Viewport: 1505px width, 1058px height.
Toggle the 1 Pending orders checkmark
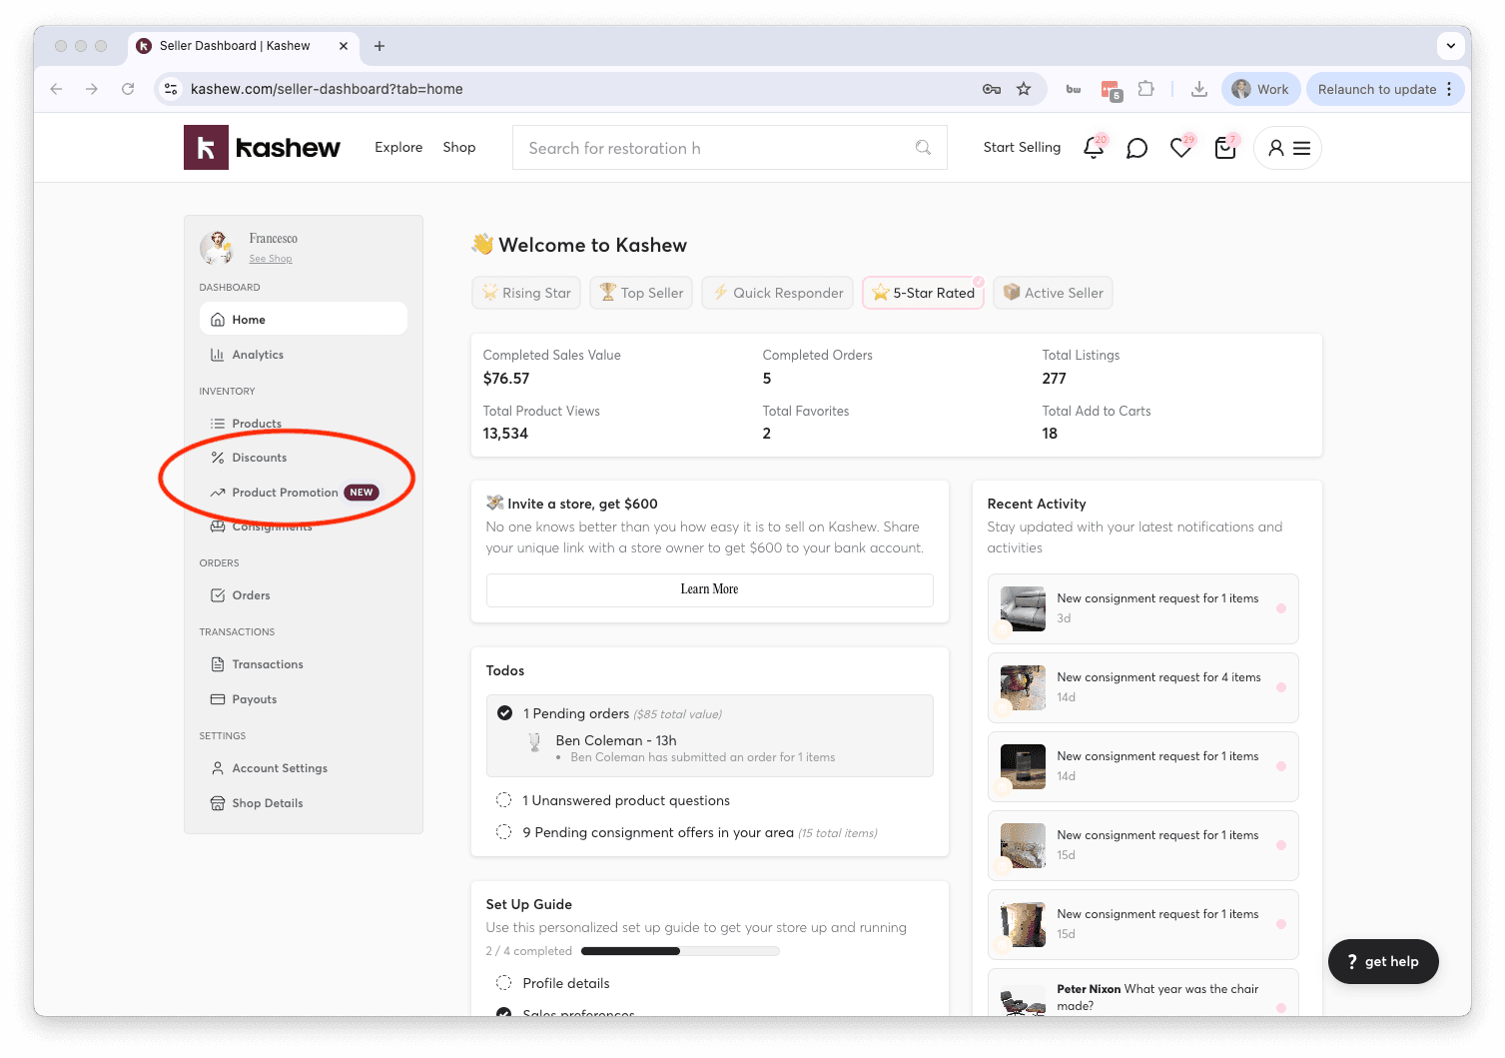[x=504, y=713]
